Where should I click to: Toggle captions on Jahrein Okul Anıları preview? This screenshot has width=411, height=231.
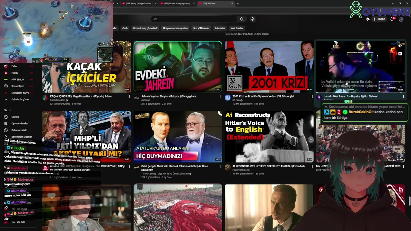tap(400, 54)
